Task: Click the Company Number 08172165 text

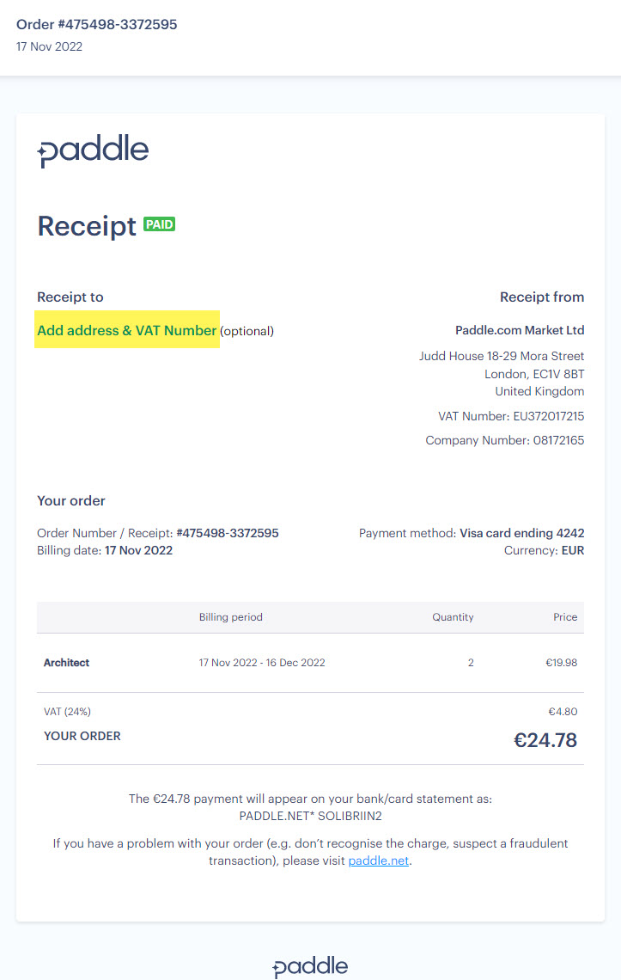Action: (505, 440)
